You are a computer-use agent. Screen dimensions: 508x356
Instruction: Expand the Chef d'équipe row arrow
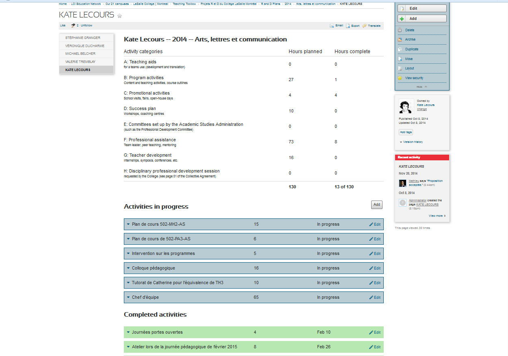click(128, 297)
